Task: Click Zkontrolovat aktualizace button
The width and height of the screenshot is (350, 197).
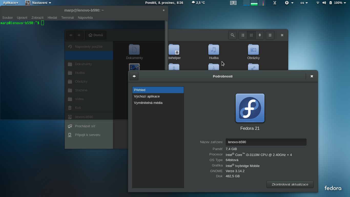Action: tap(290, 184)
